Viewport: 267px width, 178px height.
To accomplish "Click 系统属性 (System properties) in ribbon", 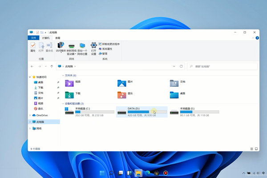I will tap(107, 49).
